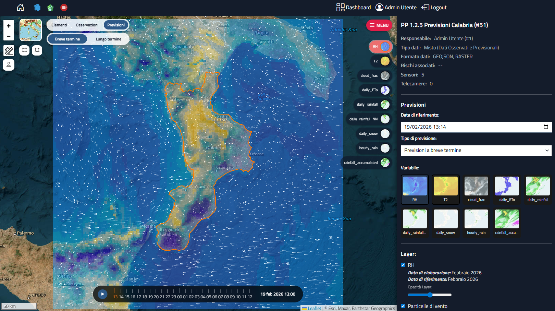The image size is (555, 311).
Task: Uncheck the RH layer checkbox
Action: (403, 265)
